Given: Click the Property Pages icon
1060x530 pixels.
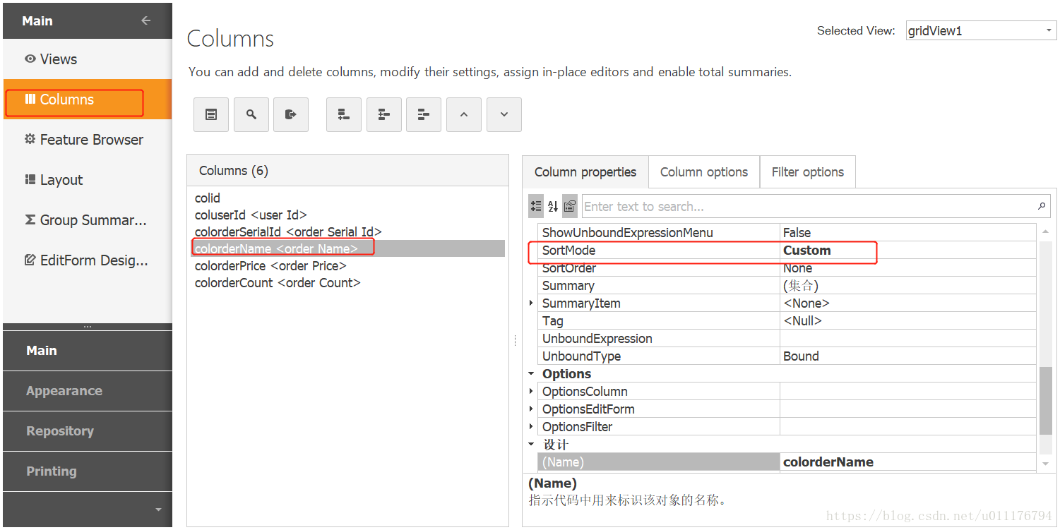Looking at the screenshot, I should tap(570, 206).
